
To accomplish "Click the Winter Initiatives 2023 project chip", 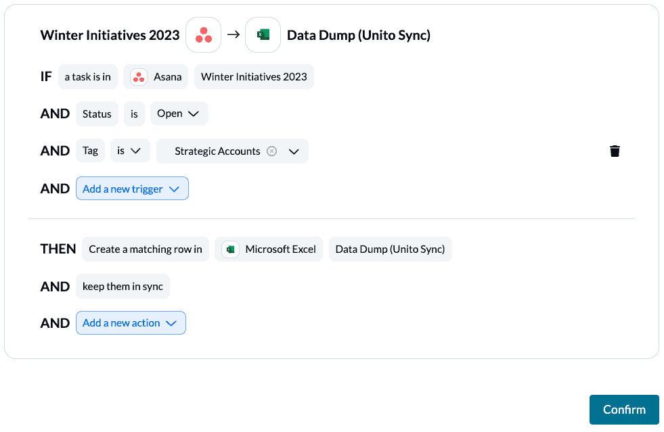I will [254, 77].
